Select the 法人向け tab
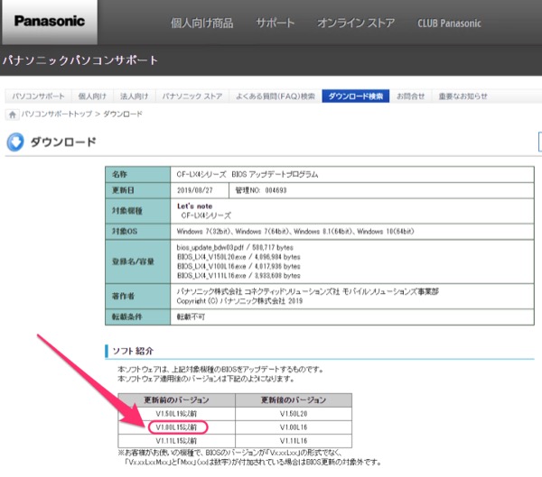This screenshot has height=477, width=542. click(x=135, y=96)
